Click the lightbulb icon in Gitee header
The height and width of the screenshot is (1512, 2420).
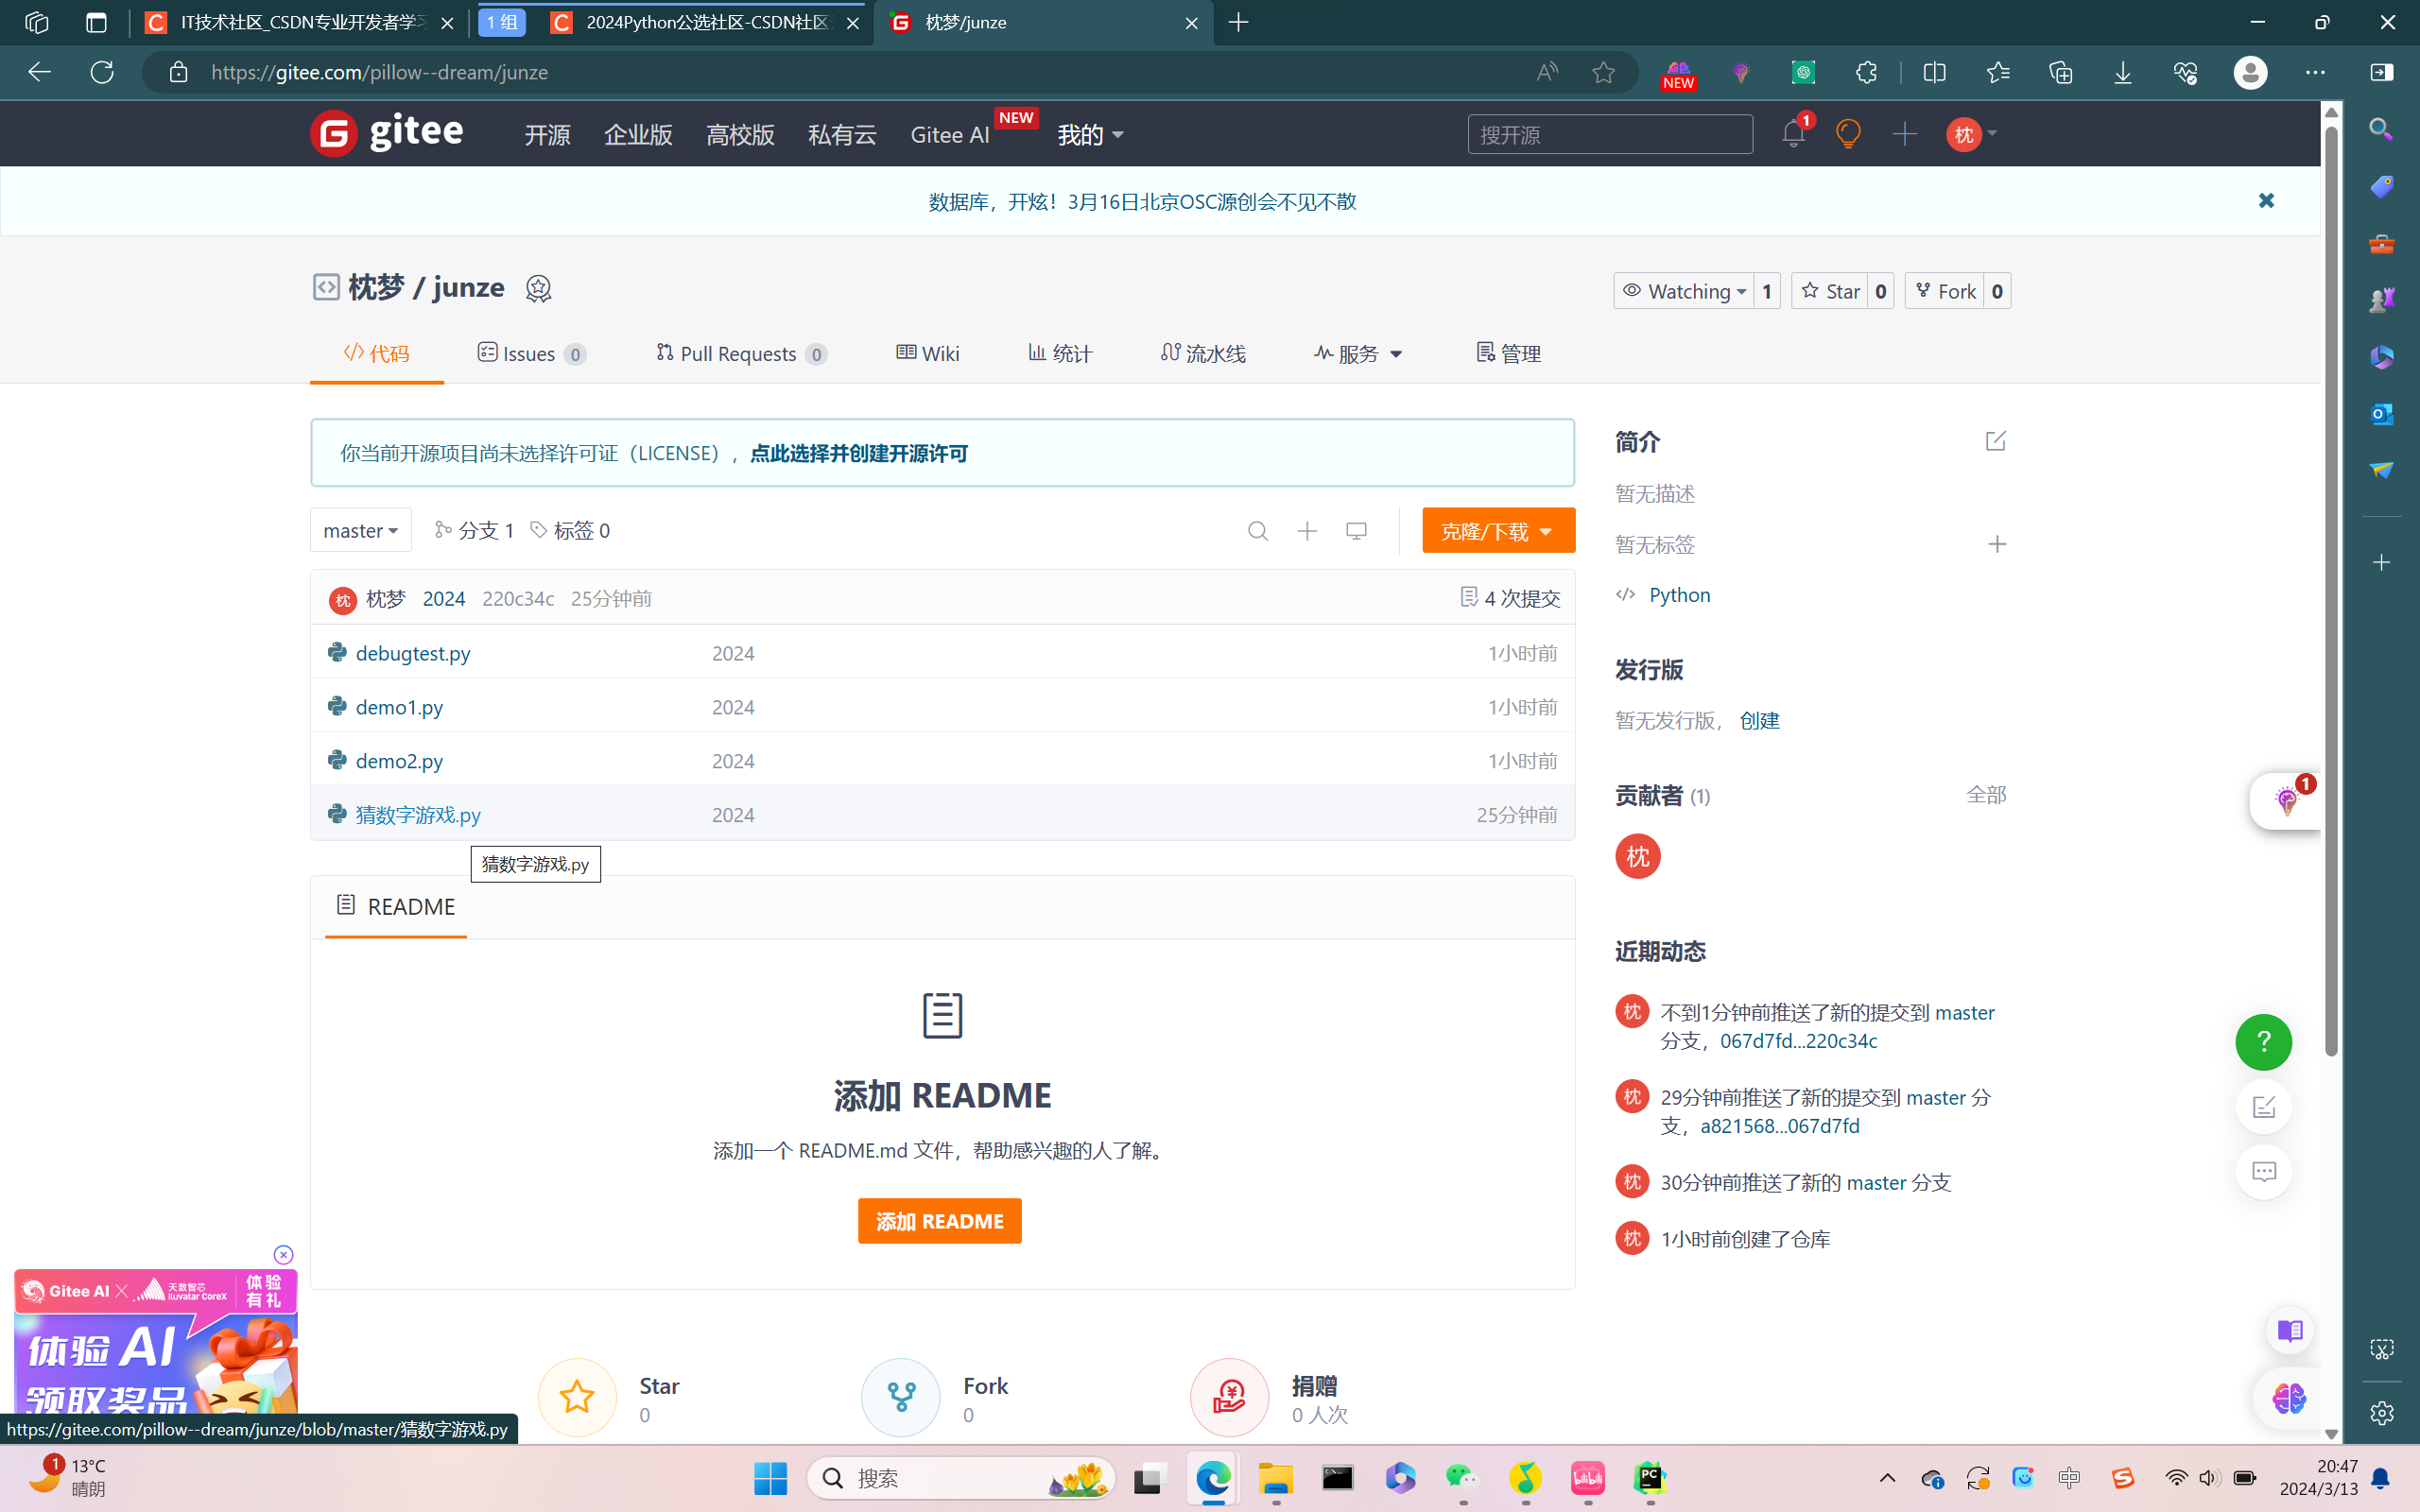pos(1848,134)
